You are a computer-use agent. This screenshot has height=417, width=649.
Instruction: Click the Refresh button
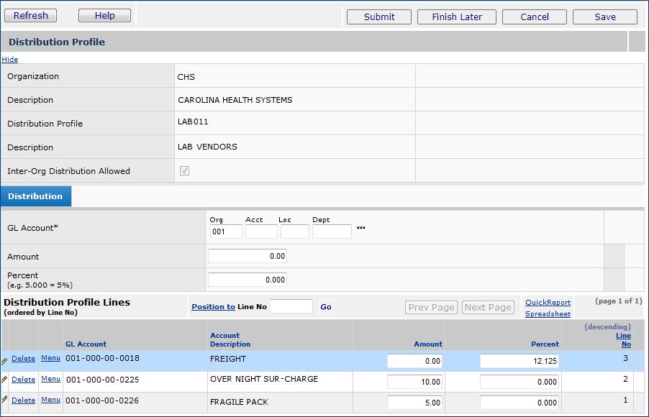(31, 15)
